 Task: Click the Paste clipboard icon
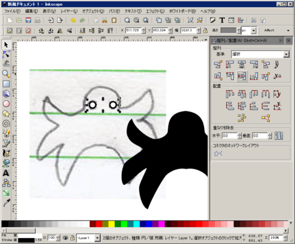pos(114,20)
